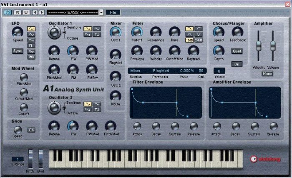Open the BASS preset dropdown arrow
Screen dimensions: 292x178
point(101,13)
